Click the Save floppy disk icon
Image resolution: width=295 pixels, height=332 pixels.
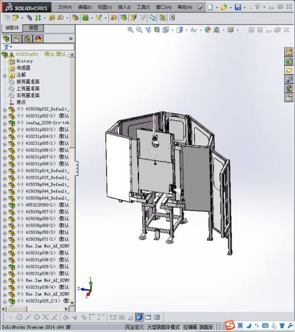[x=238, y=7]
